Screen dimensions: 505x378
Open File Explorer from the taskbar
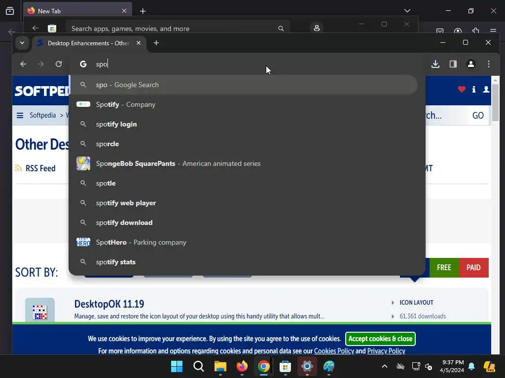point(220,366)
